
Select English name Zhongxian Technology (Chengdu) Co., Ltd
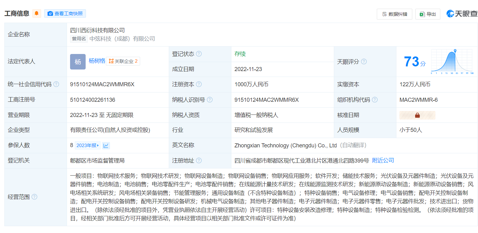286,145
